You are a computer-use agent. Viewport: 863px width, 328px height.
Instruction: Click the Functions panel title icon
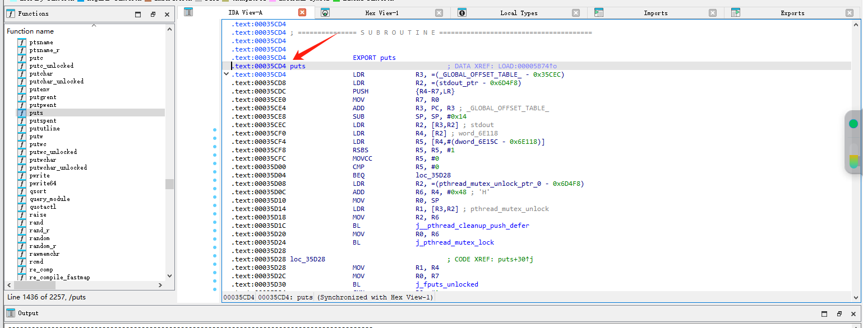coord(10,13)
